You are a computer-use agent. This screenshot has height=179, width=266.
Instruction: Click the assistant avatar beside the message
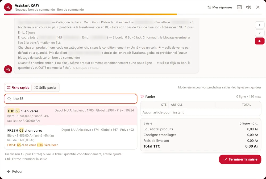pyautogui.click(x=8, y=69)
